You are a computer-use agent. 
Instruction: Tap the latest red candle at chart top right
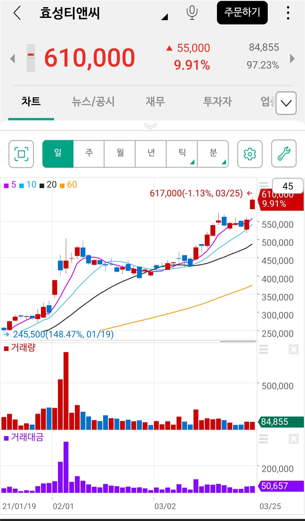point(252,204)
